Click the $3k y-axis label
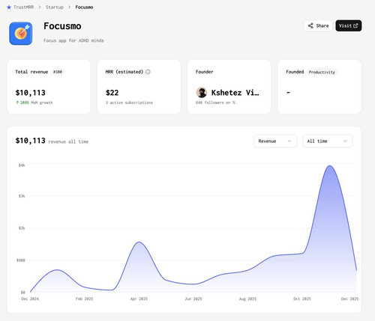 point(22,196)
